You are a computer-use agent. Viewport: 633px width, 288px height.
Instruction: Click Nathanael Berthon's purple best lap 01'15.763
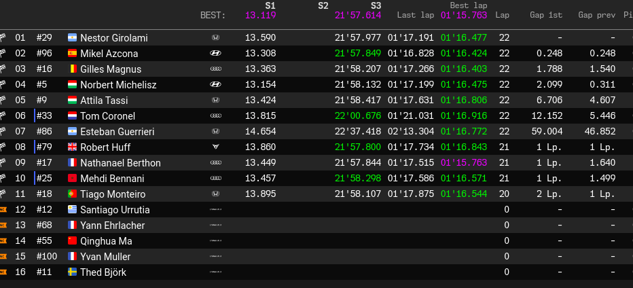463,163
